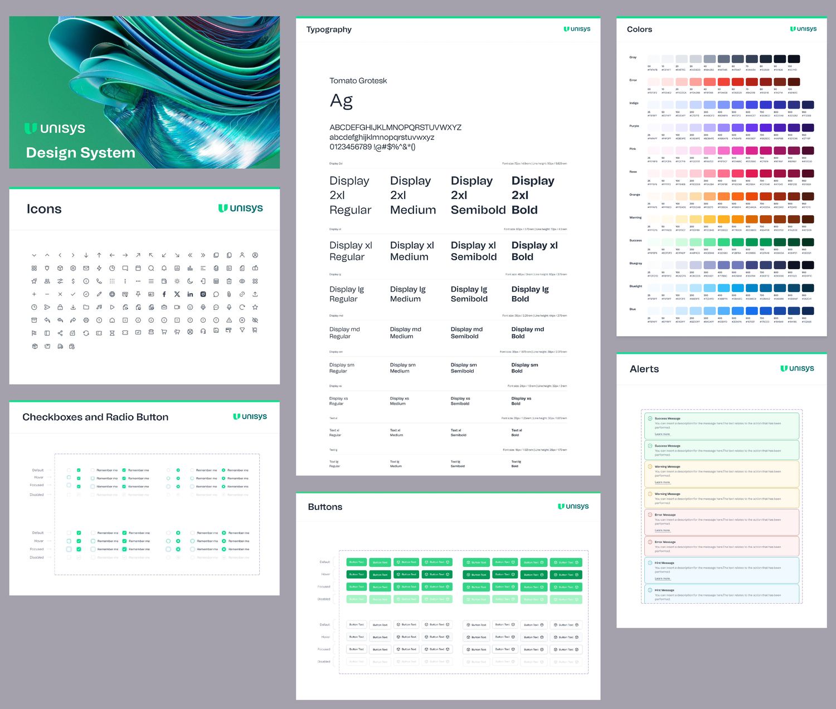
Task: Click the Gray 100 darkest swatch
Action: tap(794, 59)
